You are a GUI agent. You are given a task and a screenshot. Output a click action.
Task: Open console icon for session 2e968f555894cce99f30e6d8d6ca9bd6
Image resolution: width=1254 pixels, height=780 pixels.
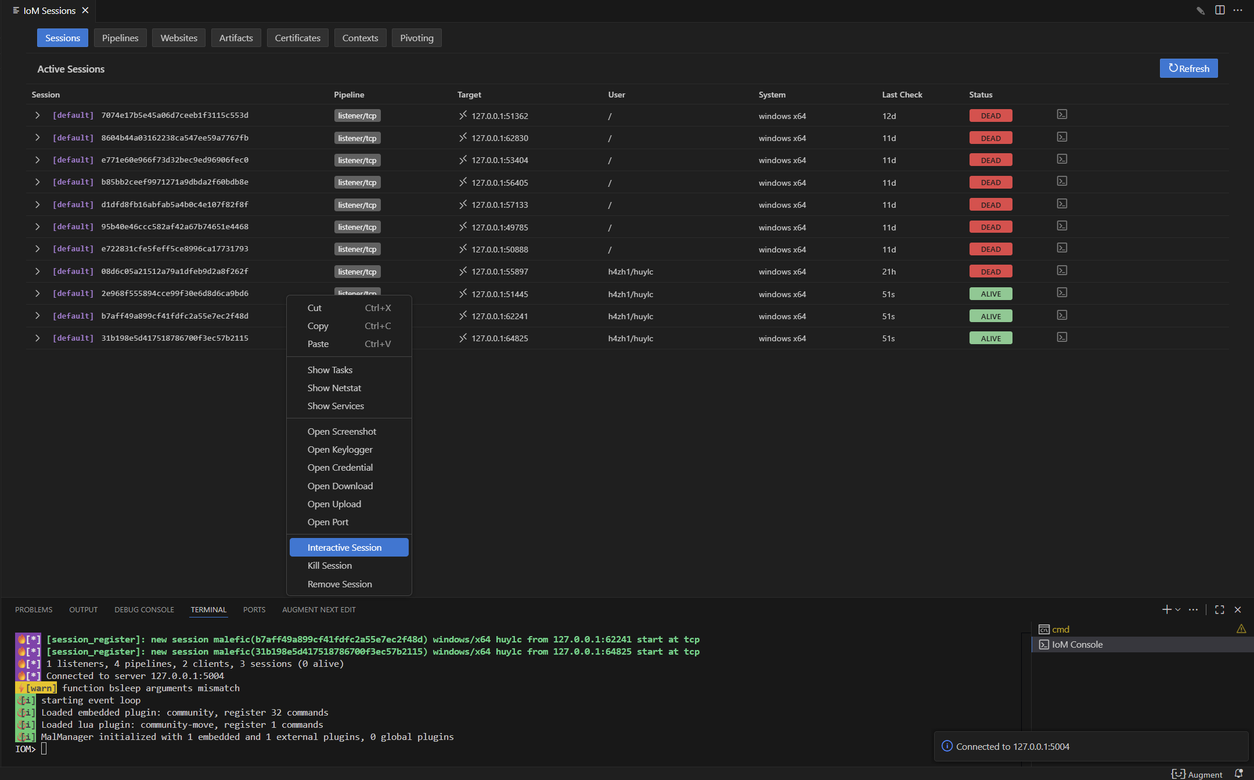[x=1062, y=292]
